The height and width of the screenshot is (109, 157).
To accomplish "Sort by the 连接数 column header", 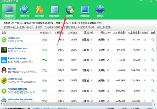I will (145, 33).
